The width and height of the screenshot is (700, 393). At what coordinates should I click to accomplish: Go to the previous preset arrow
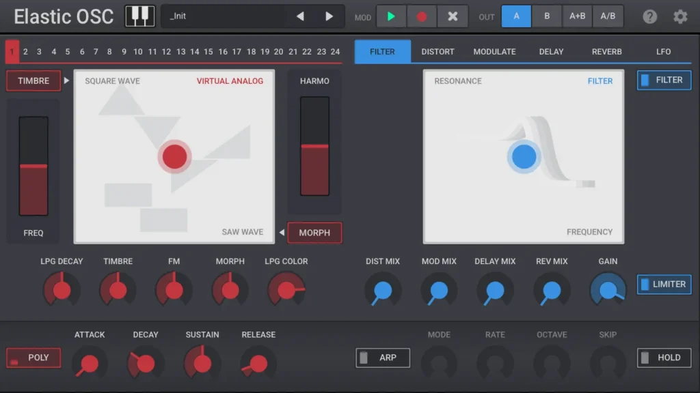301,16
